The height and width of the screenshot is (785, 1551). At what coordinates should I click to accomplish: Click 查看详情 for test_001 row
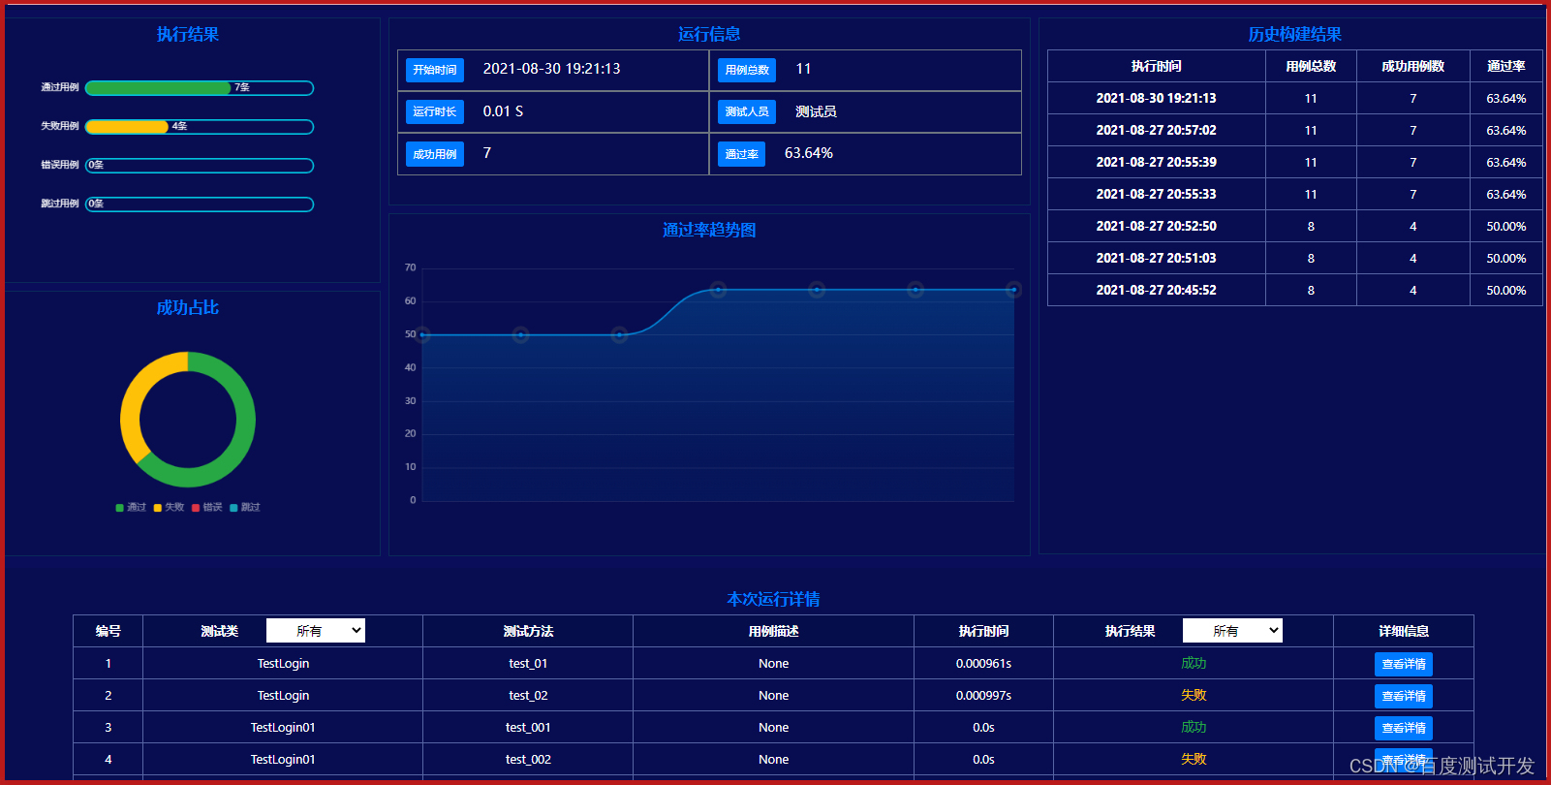pos(1403,728)
